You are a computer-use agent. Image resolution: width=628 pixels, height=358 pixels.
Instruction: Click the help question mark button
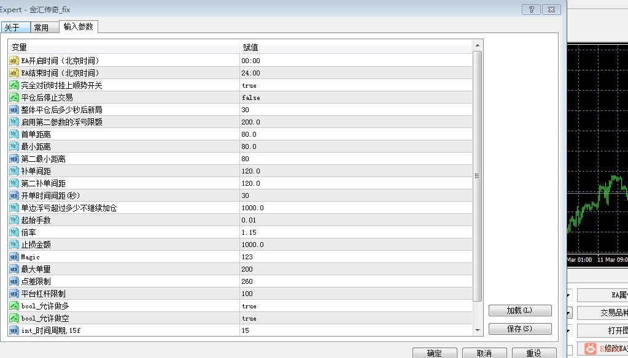pos(531,10)
